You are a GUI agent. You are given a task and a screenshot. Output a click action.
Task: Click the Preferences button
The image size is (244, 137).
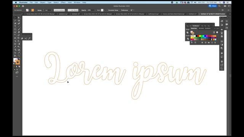click(x=125, y=10)
